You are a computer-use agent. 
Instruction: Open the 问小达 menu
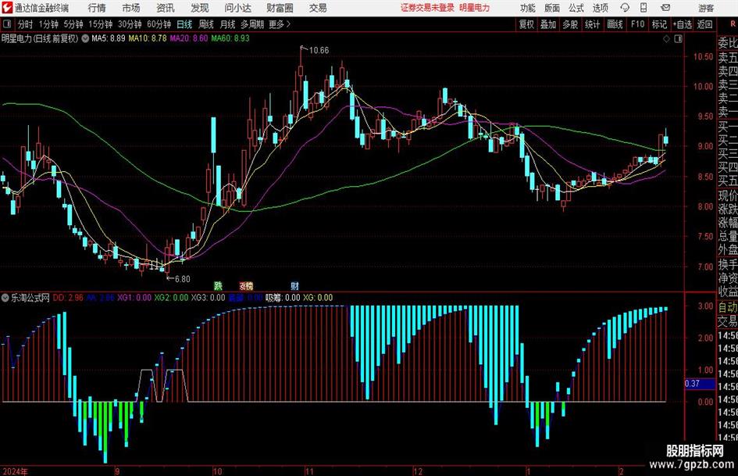click(x=237, y=8)
